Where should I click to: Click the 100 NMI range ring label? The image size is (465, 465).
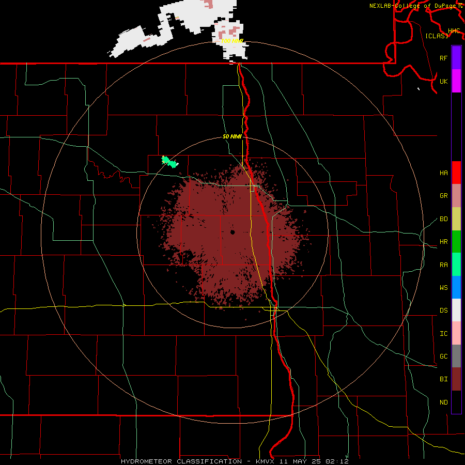point(232,41)
